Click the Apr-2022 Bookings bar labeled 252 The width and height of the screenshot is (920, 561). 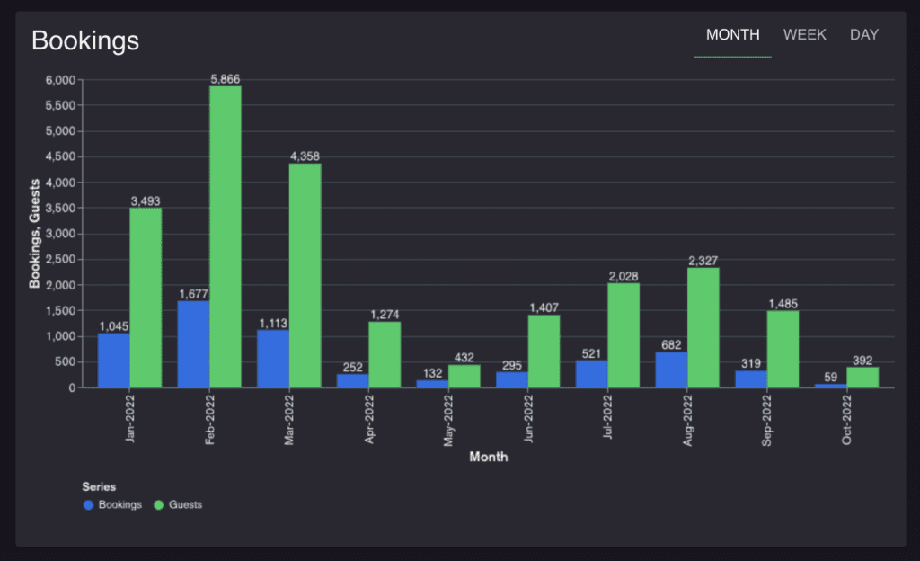353,381
